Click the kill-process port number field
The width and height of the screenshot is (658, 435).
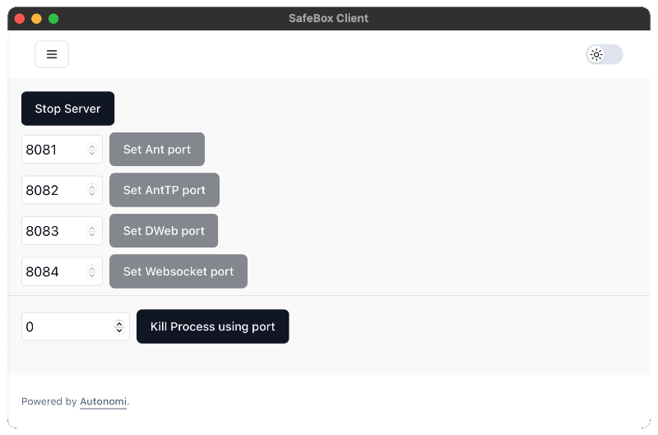(66, 326)
